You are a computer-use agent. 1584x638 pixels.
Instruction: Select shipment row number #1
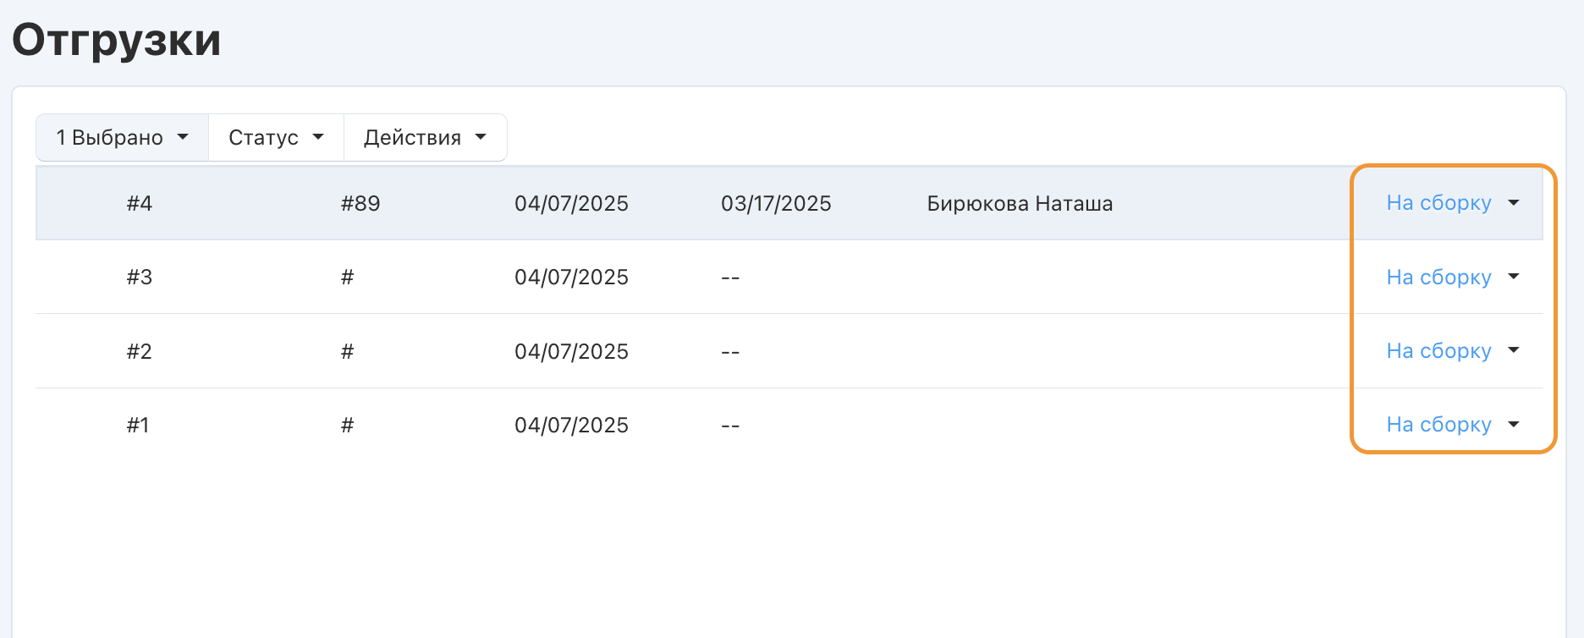pos(138,425)
